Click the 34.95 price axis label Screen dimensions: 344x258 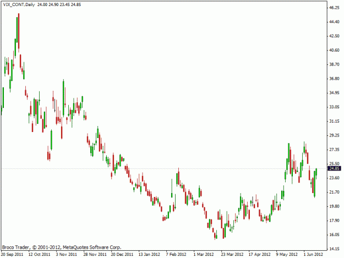pyautogui.click(x=334, y=93)
